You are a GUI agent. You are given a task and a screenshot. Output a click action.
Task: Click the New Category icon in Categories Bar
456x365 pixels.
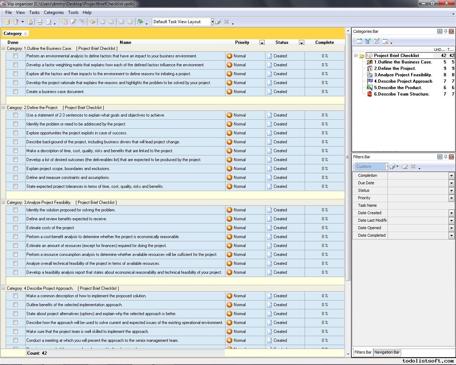pyautogui.click(x=359, y=41)
